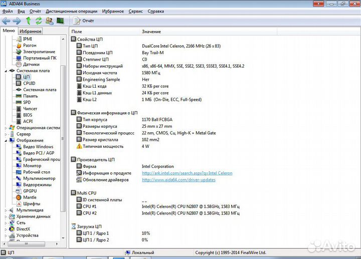Image resolution: width=361 pixels, height=259 pixels.
Task: Open the CPUID tree item
Action: [29, 83]
